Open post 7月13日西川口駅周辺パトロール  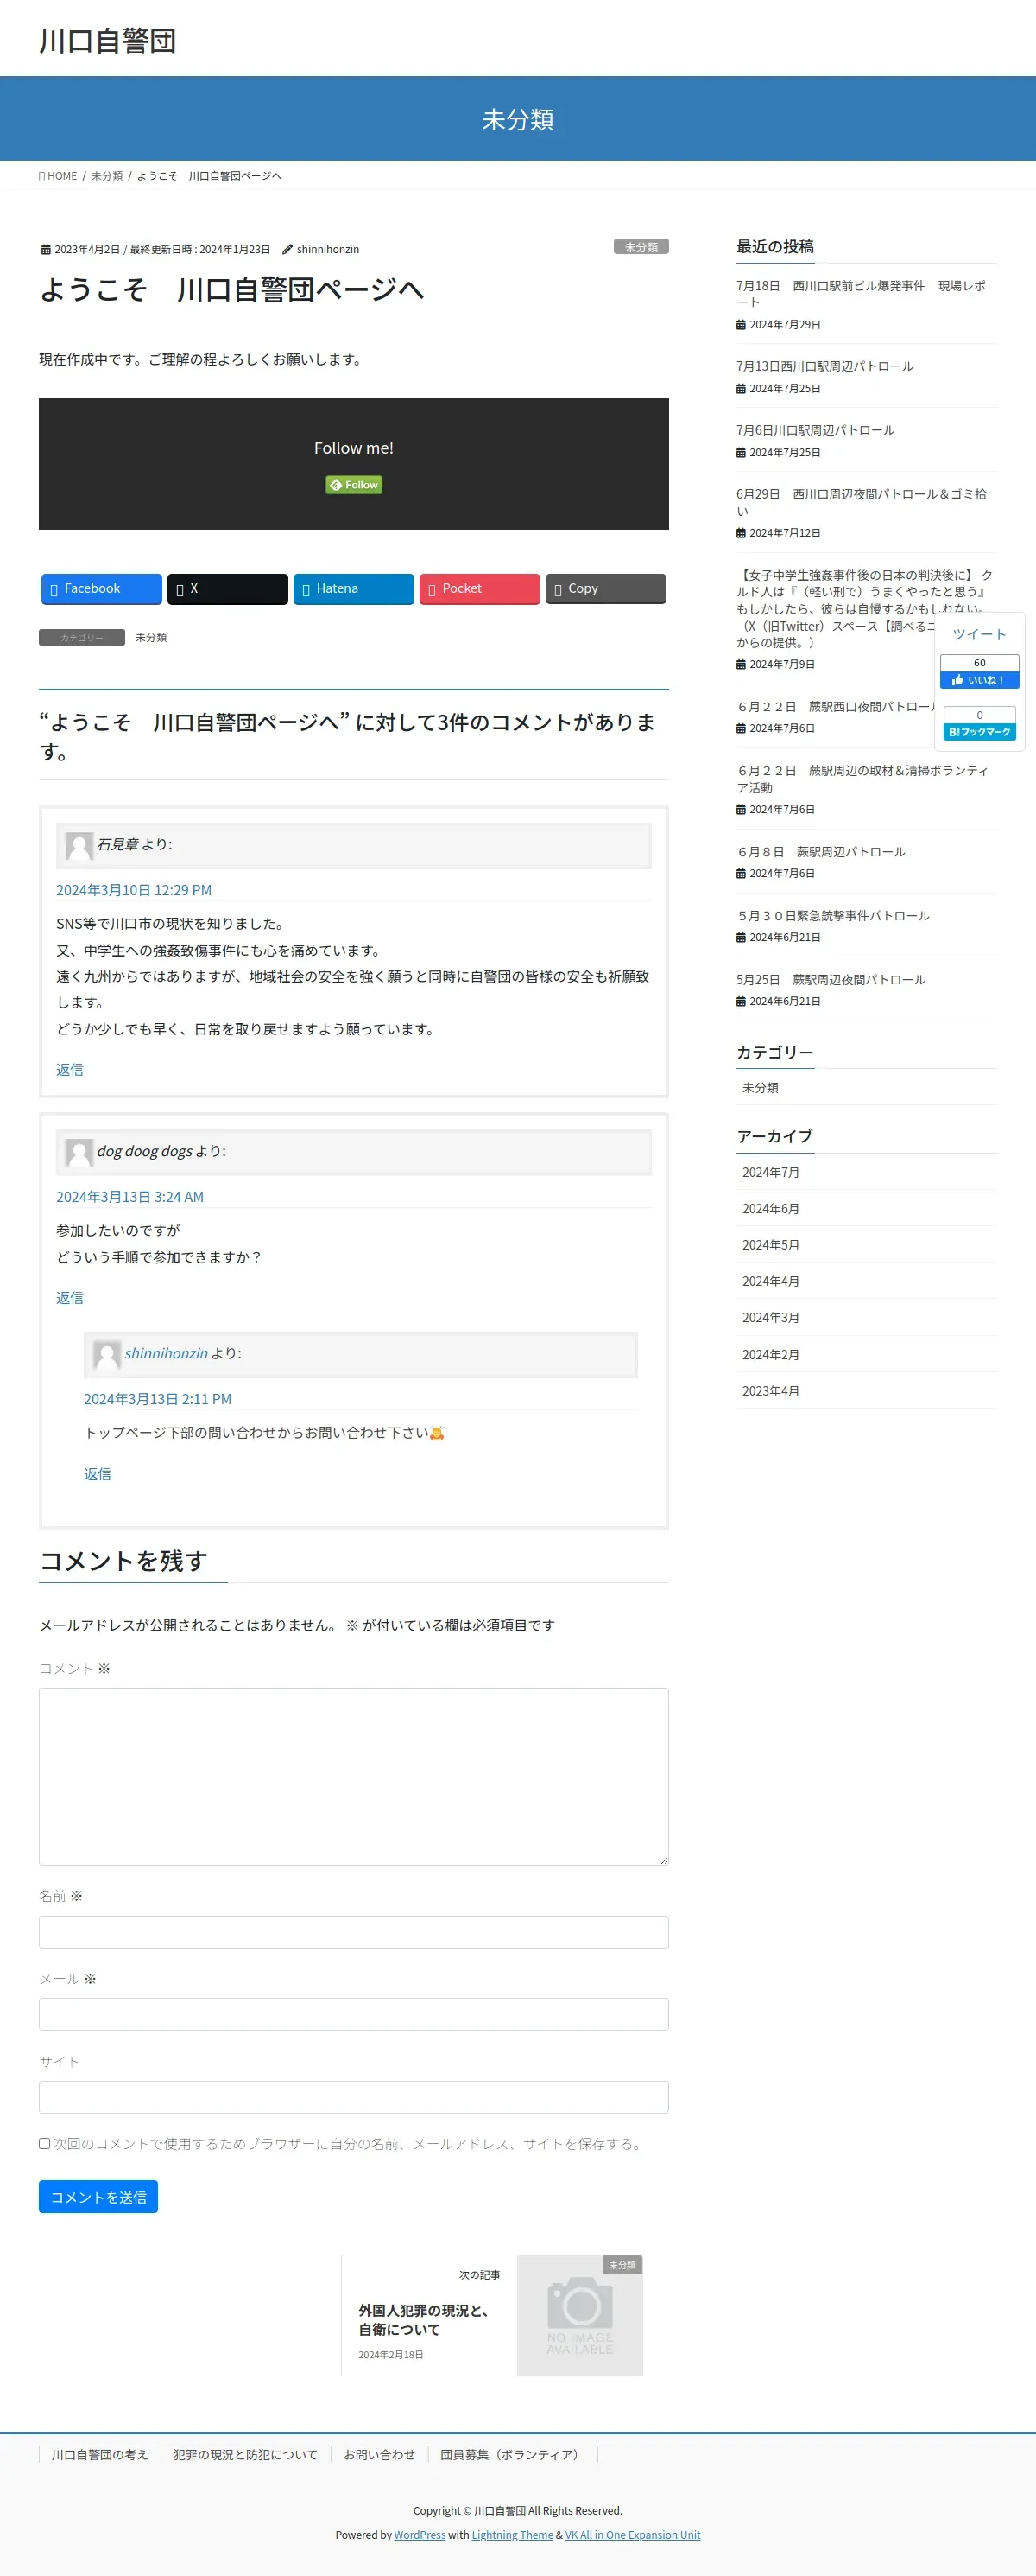coord(824,366)
